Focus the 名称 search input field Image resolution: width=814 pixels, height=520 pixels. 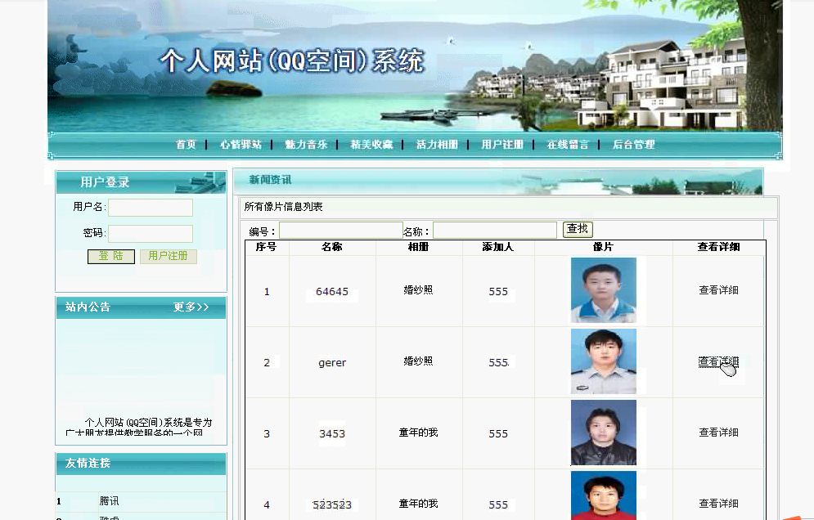coord(495,231)
